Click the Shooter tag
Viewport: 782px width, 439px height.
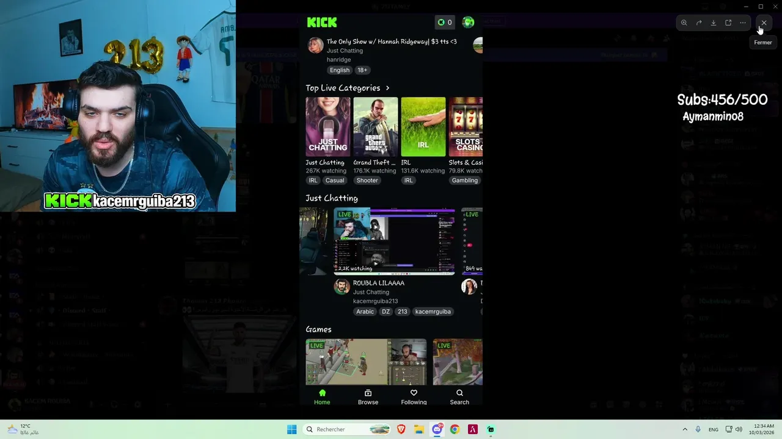367,180
